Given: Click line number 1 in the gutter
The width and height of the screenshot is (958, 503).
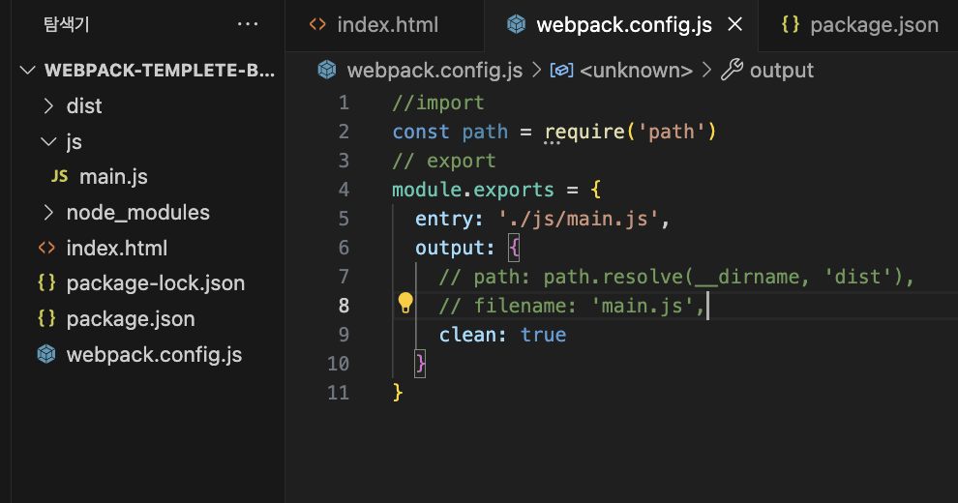Looking at the screenshot, I should pyautogui.click(x=344, y=103).
